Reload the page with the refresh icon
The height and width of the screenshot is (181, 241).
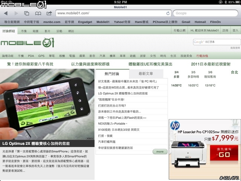point(168,14)
